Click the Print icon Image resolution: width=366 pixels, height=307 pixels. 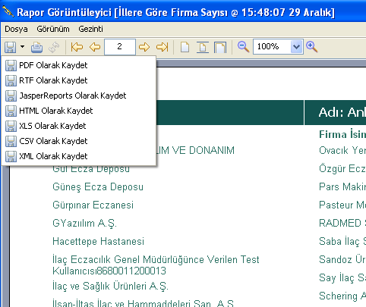tap(36, 47)
